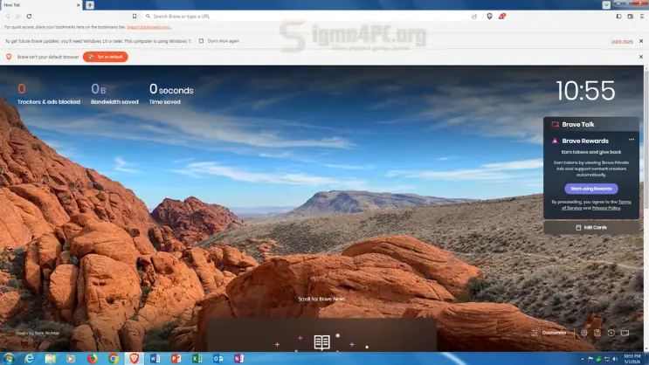Open Outlook from the taskbar
This screenshot has width=649, height=365.
pos(218,358)
